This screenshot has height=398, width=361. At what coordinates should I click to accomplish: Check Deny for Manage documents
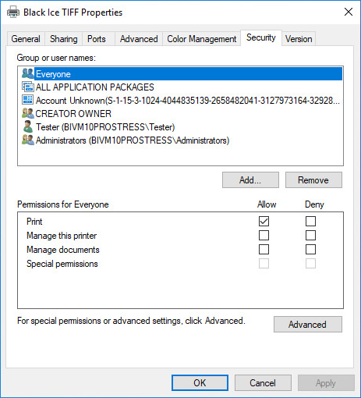coord(310,250)
